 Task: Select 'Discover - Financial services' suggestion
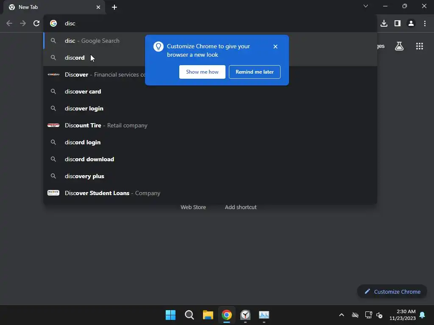[x=210, y=74]
